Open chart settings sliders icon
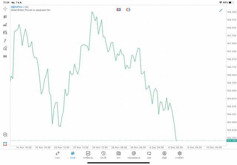Image resolution: width=237 pixels, height=165 pixels. click(x=5, y=32)
